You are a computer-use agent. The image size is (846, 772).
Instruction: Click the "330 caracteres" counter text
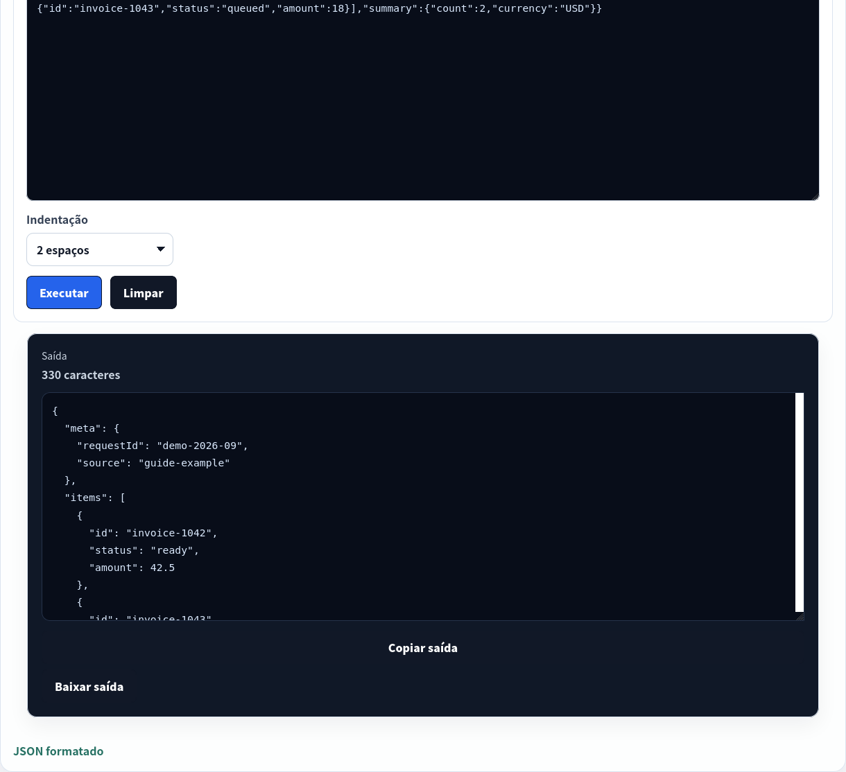pos(80,375)
